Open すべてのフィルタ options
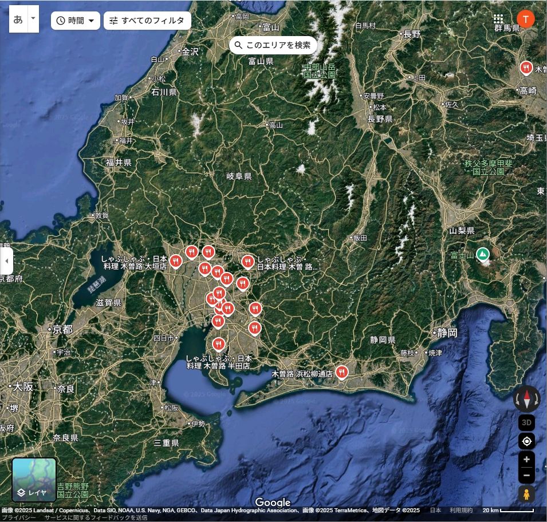The width and height of the screenshot is (547, 522). pyautogui.click(x=147, y=21)
